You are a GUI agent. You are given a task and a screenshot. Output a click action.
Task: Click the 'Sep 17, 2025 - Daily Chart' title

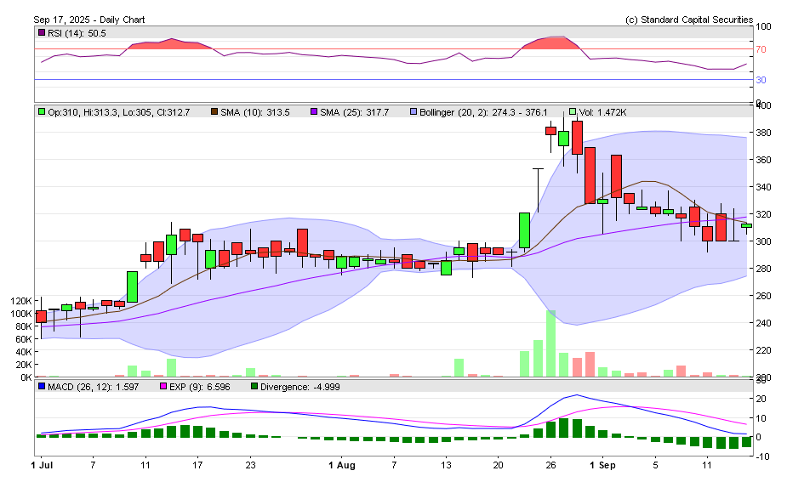pos(89,20)
